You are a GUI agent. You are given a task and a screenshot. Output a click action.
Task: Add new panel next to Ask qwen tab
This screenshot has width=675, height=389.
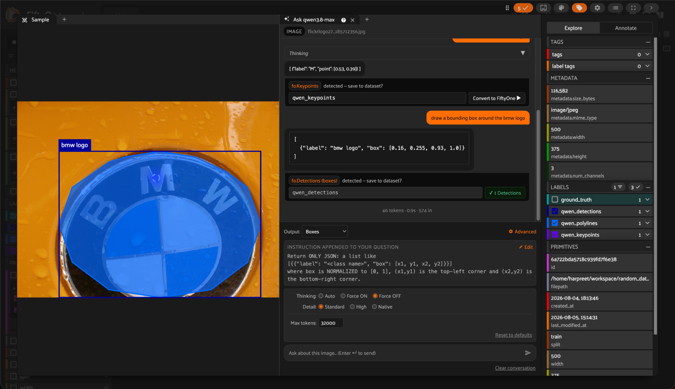pos(367,20)
